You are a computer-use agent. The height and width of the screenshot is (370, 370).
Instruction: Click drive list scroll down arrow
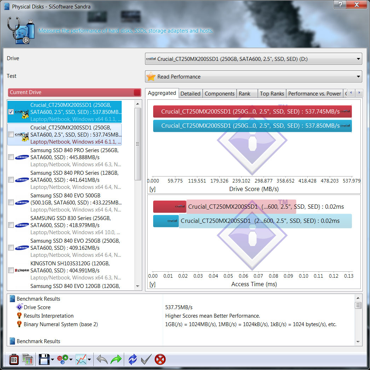[138, 286]
